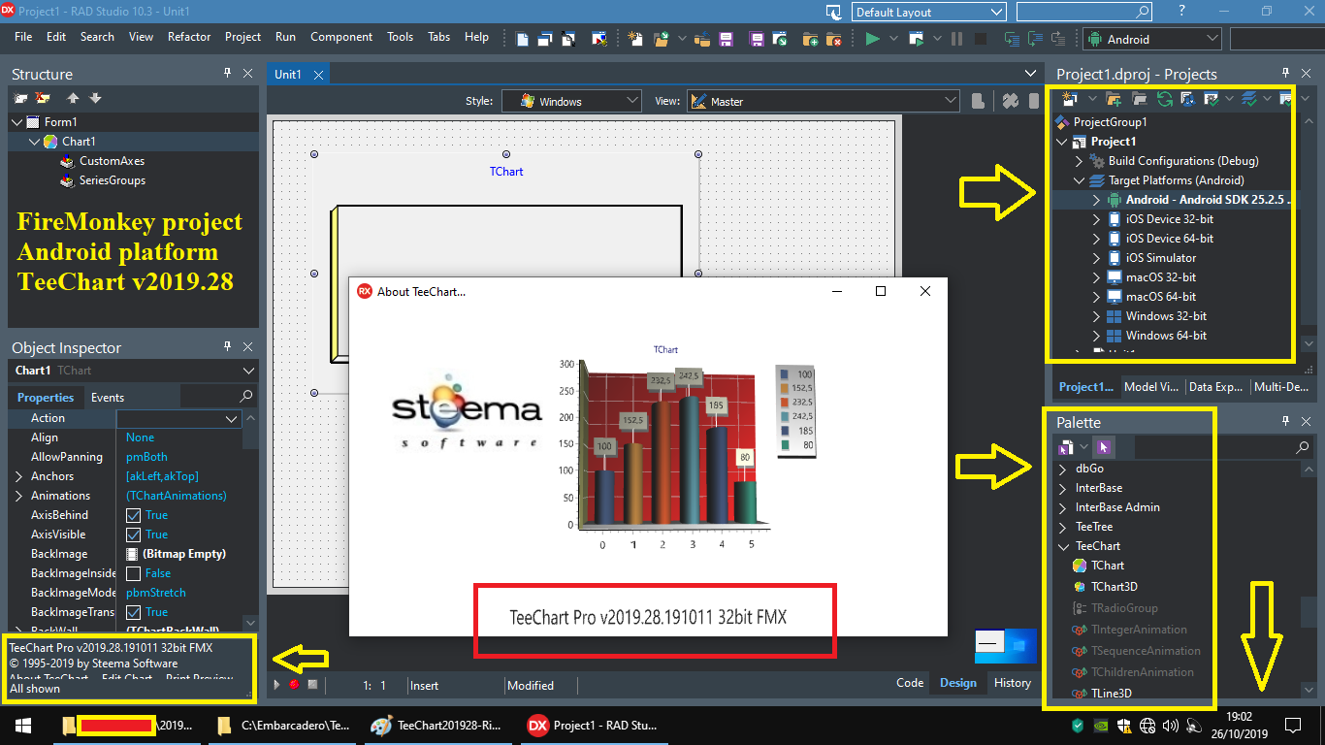Click the BackImageMode value pbmStretch

[x=156, y=593]
